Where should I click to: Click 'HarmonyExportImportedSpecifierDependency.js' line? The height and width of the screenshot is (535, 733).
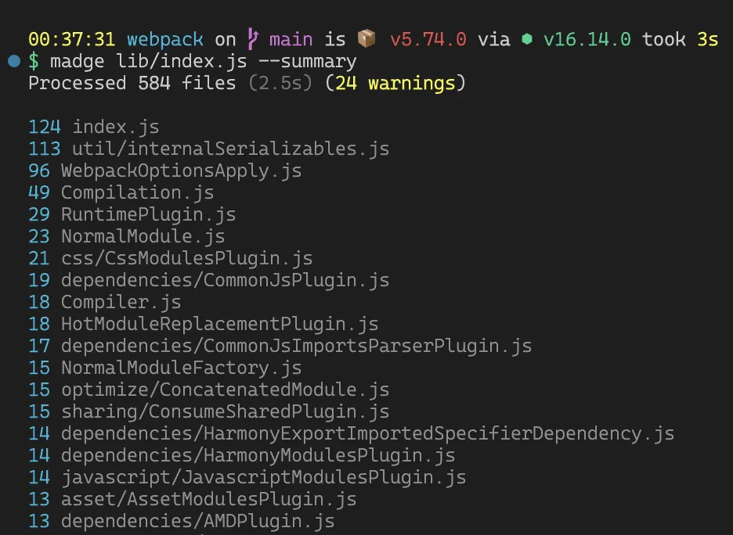point(351,433)
